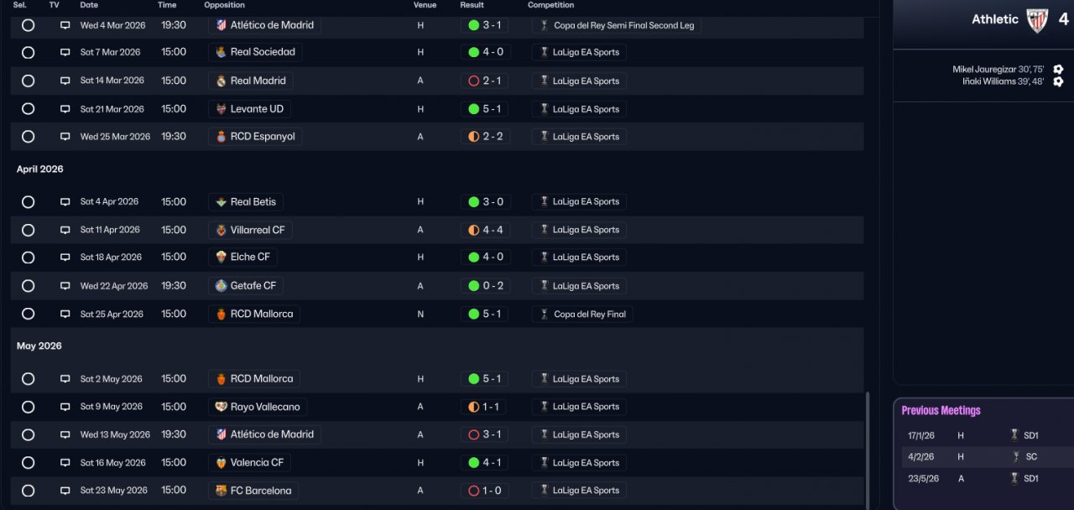Image resolution: width=1074 pixels, height=510 pixels.
Task: Open 5 - 1 result versus RCD Mallorca final
Action: tap(484, 314)
